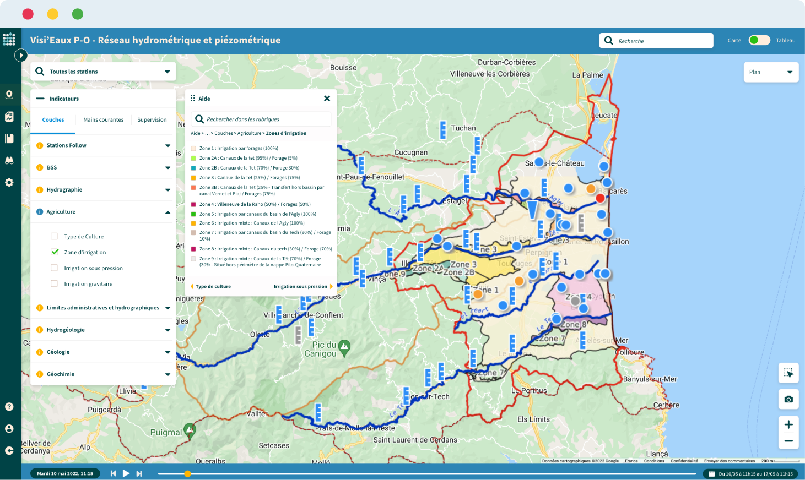Click the calendar icon in date range
The height and width of the screenshot is (480, 805).
point(711,474)
